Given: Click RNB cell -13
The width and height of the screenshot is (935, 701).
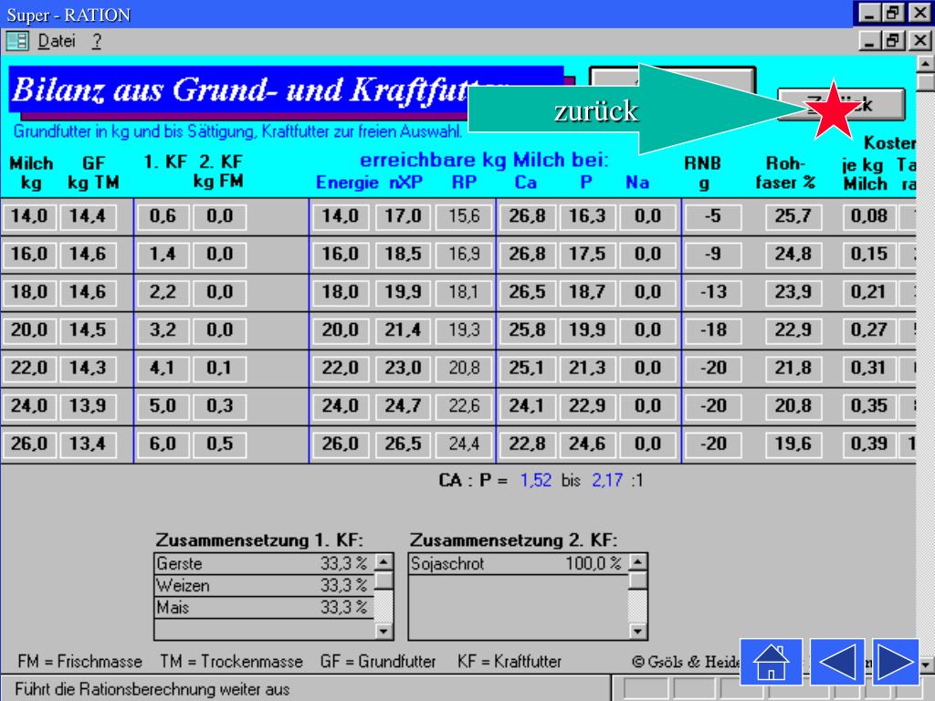Looking at the screenshot, I should (713, 292).
